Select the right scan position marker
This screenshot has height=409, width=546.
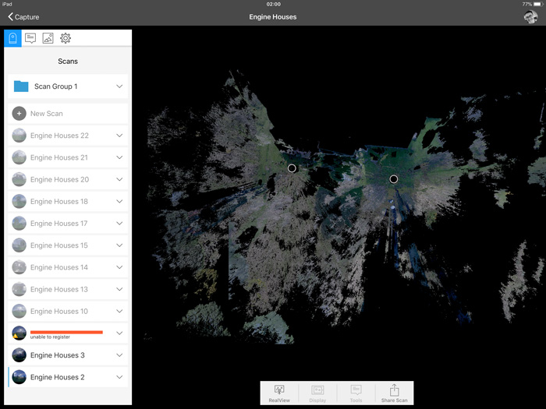point(394,179)
